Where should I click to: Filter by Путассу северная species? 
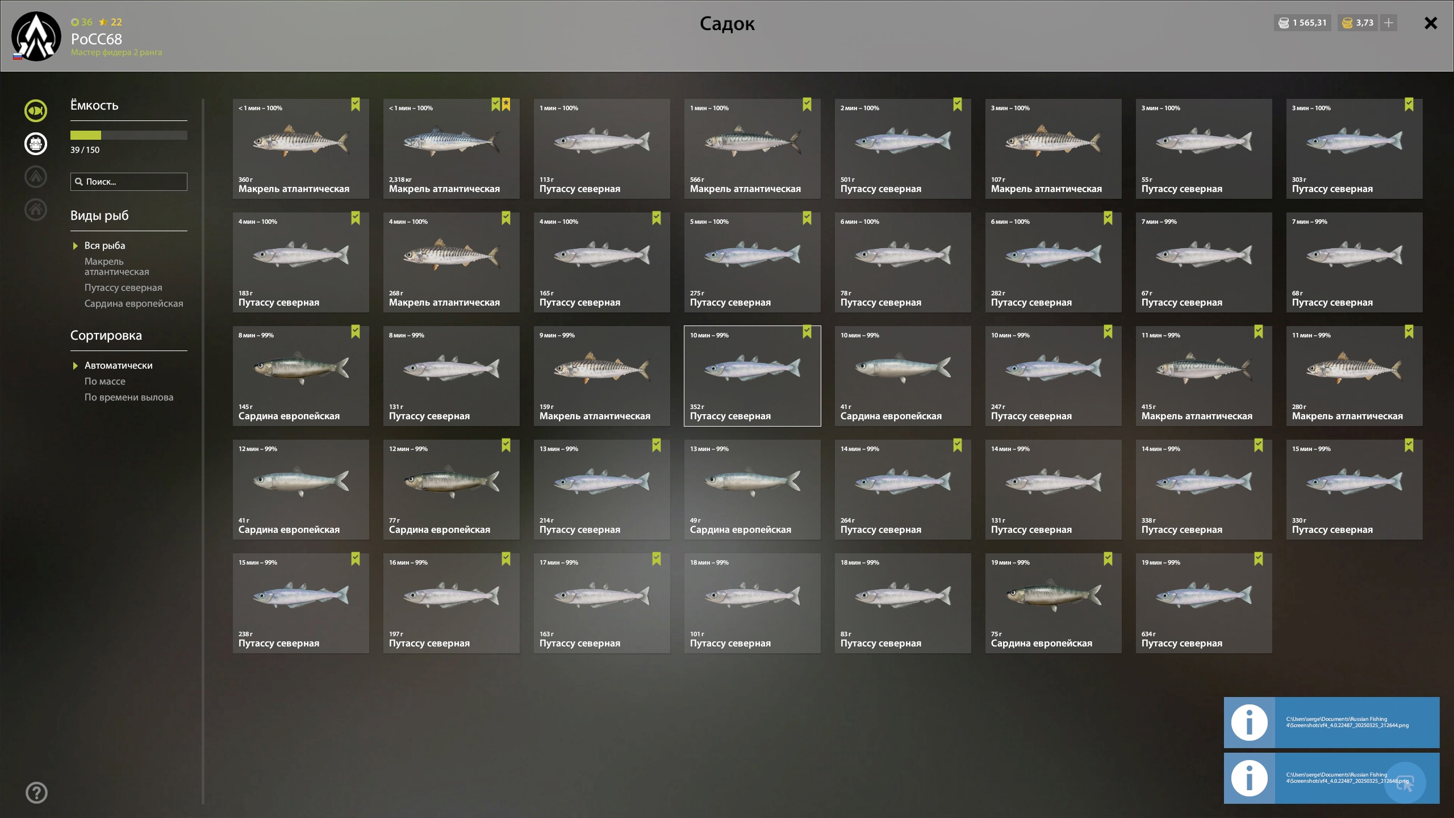123,287
